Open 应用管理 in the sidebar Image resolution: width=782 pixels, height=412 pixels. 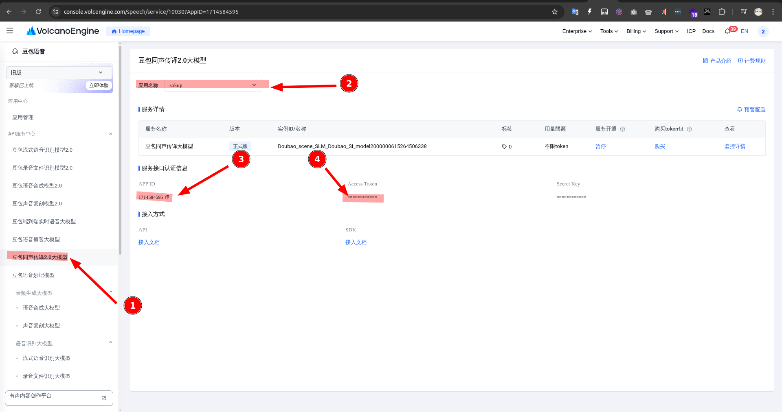[23, 118]
